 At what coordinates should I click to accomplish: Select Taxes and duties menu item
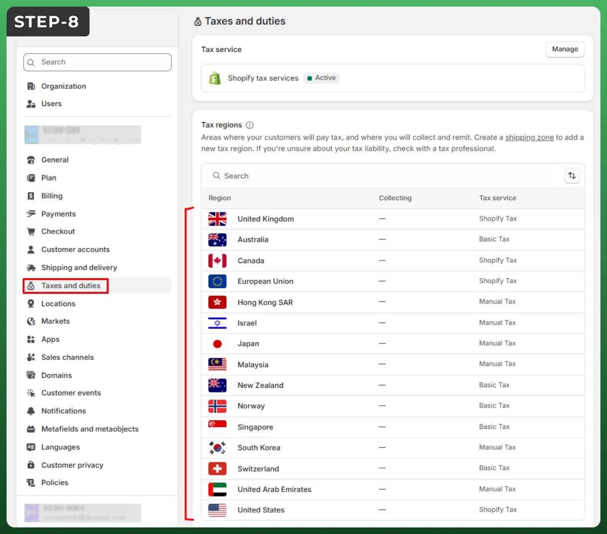[97, 286]
